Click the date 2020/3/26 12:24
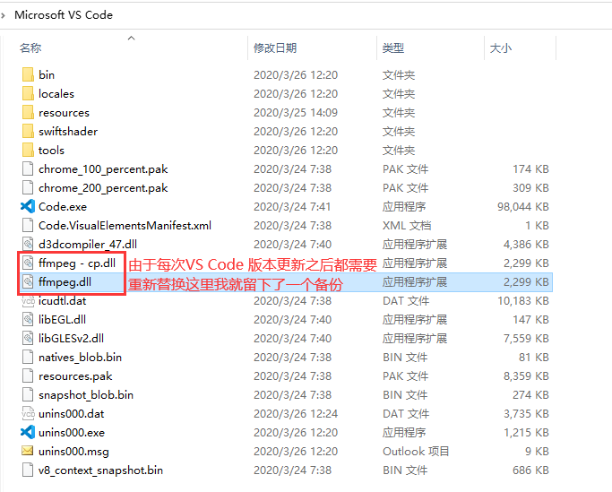The width and height of the screenshot is (612, 492). click(x=296, y=413)
